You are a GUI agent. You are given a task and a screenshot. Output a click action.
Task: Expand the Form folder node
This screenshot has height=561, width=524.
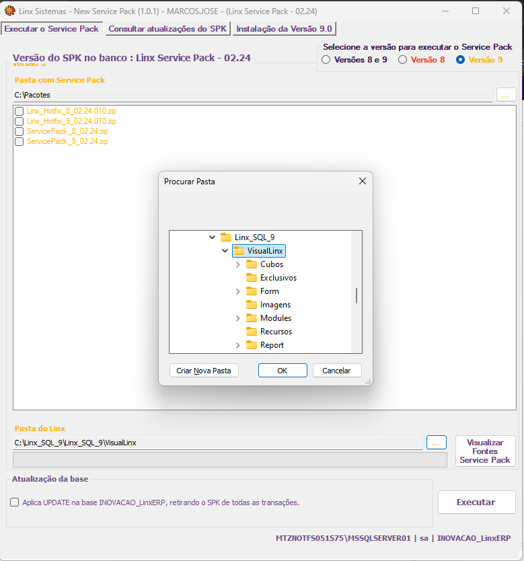pos(238,291)
